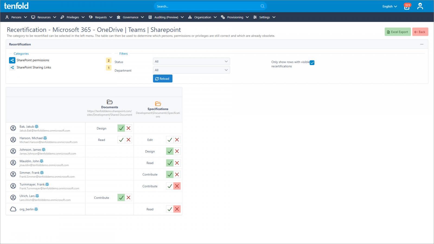
Task: Open the Provisioning dropdown menu
Action: pyautogui.click(x=235, y=17)
